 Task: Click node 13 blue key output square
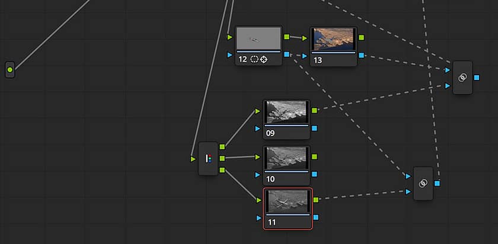click(362, 55)
